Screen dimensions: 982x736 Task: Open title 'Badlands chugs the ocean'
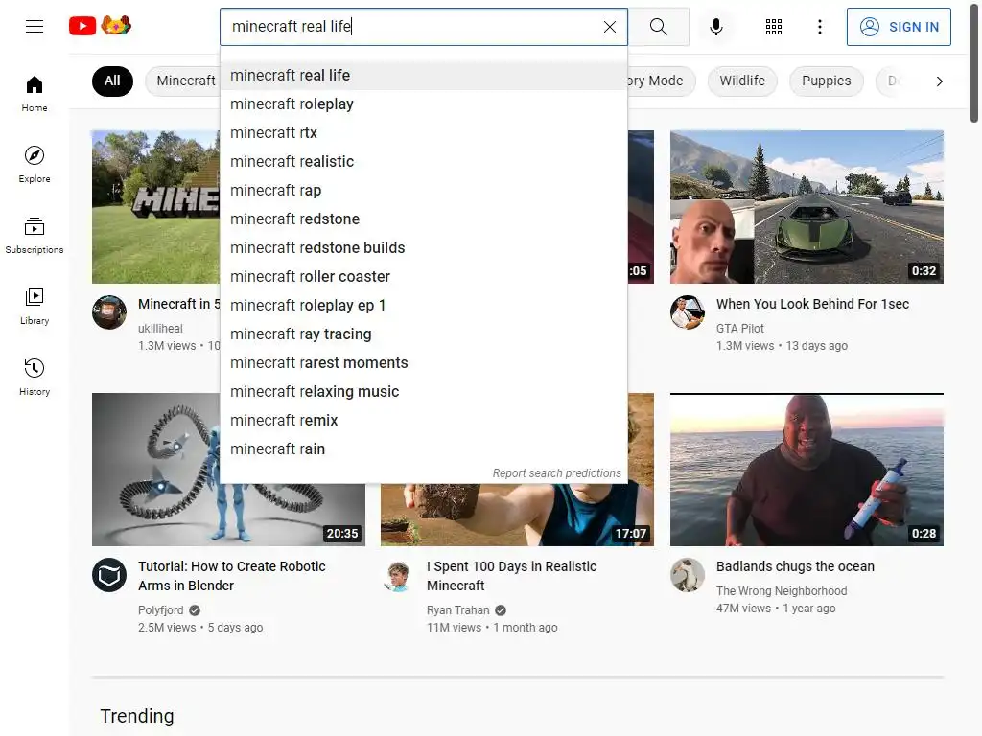point(795,566)
